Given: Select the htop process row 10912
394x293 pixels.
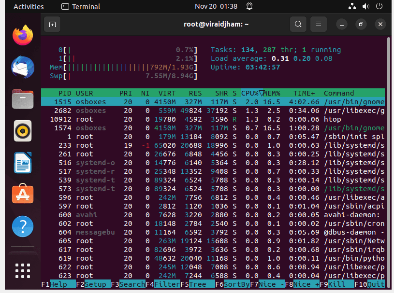Looking at the screenshot, I should coord(213,119).
